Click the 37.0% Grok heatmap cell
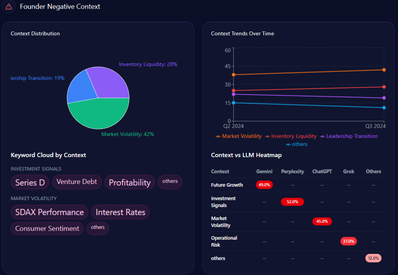Screen dimensions: 398x275 348,241
